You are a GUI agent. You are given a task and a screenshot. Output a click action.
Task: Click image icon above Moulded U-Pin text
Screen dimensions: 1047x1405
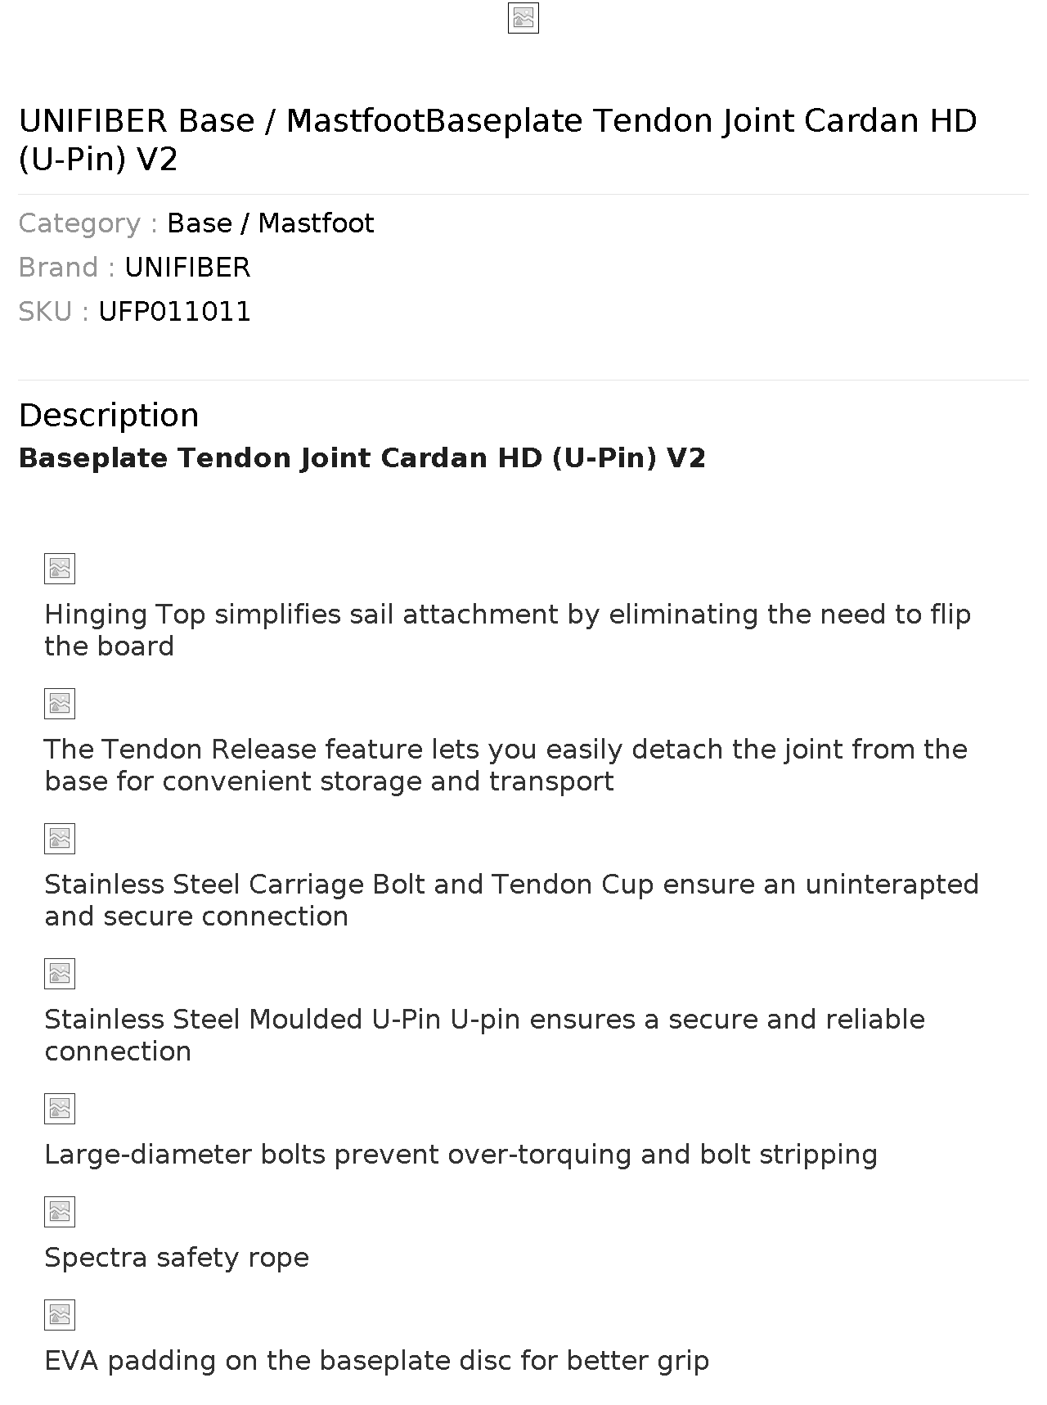click(60, 974)
